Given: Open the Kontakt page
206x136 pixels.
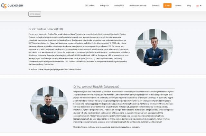Looking at the screenshot, I should [x=178, y=5].
